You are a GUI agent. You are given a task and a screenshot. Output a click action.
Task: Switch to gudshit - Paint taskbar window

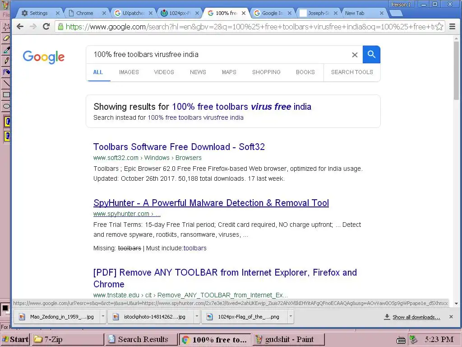[x=288, y=339]
